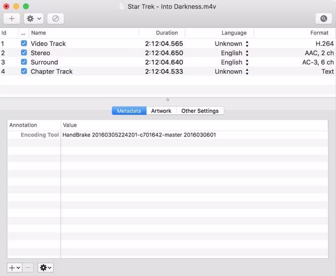Click the add track plus button in toolbar
This screenshot has height=276, width=336.
[x=12, y=19]
